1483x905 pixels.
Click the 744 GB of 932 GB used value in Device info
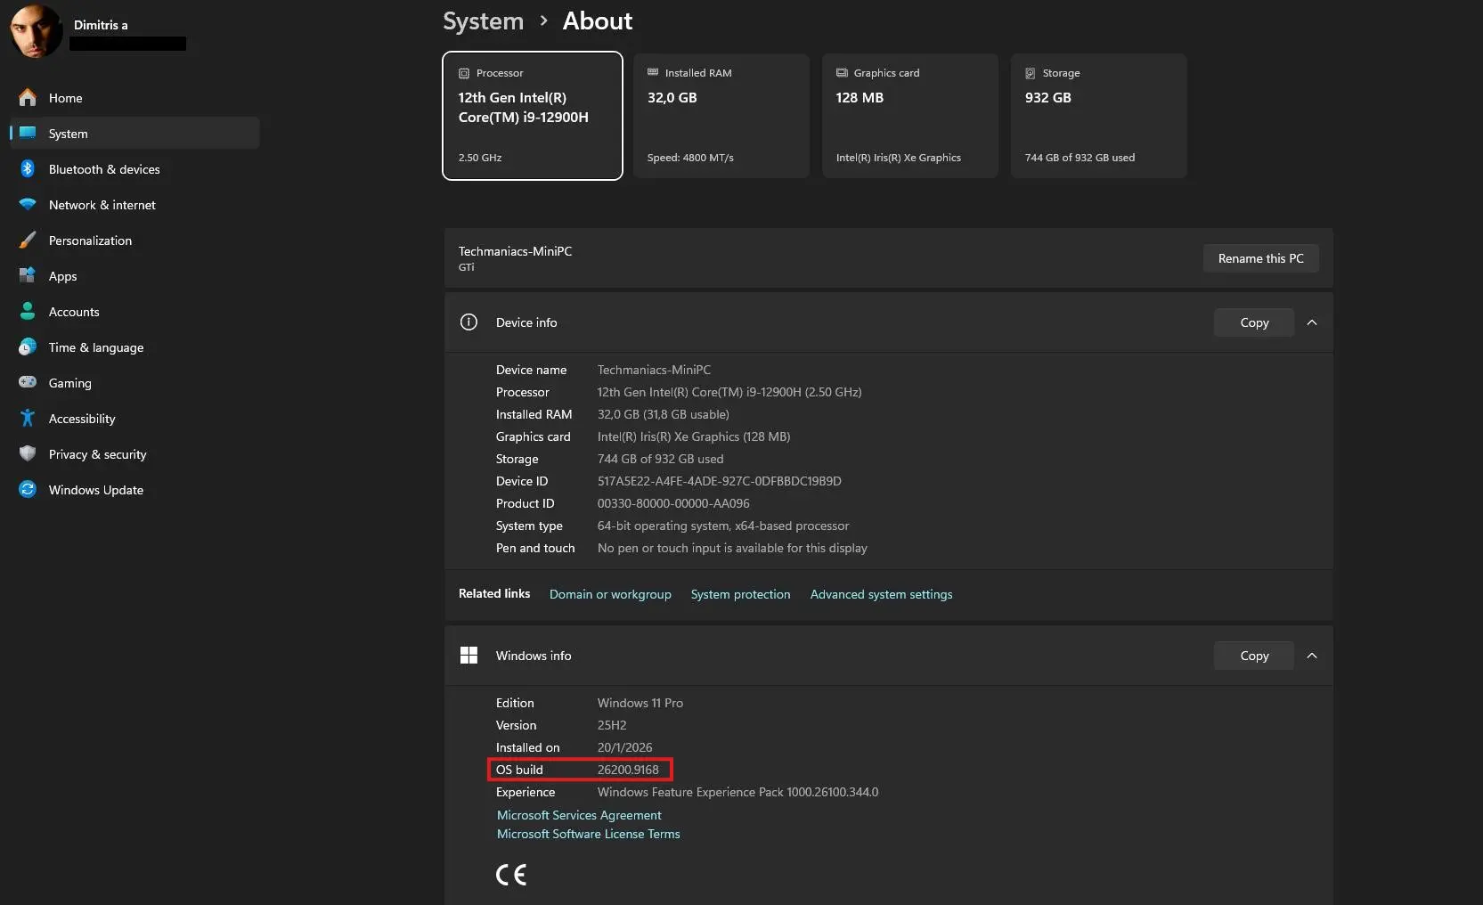pos(660,459)
